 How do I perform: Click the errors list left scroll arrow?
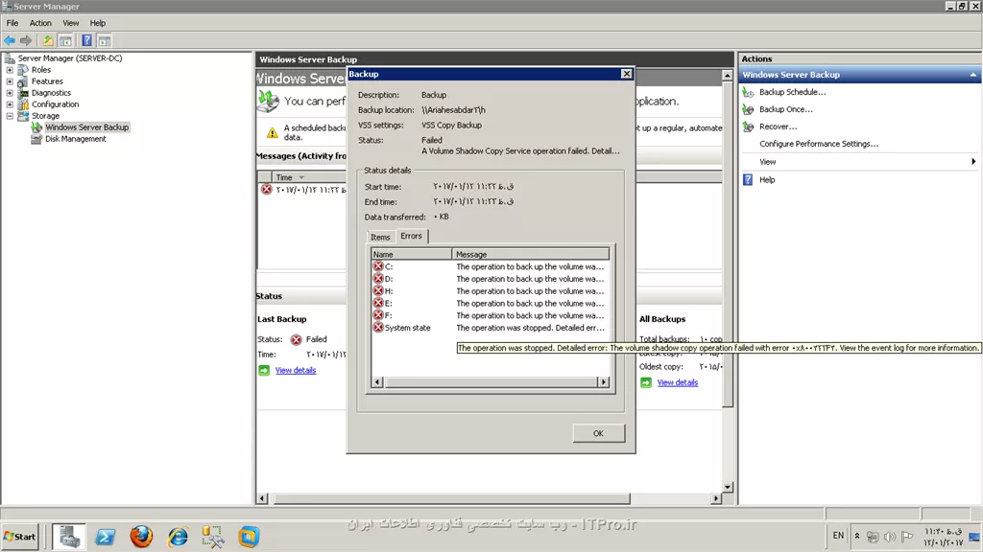click(376, 381)
